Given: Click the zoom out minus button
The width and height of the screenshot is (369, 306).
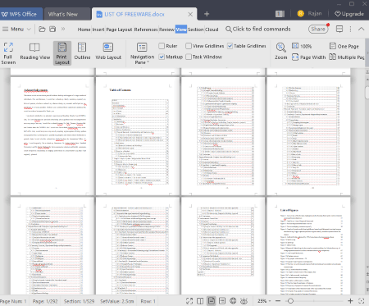Looking at the screenshot, I should pyautogui.click(x=278, y=301).
